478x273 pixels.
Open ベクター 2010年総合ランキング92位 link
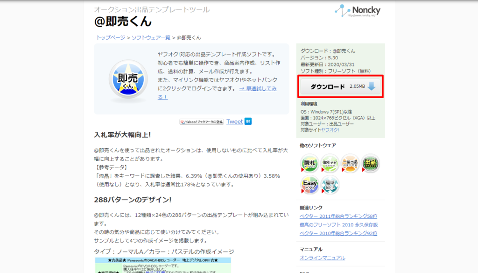(338, 233)
